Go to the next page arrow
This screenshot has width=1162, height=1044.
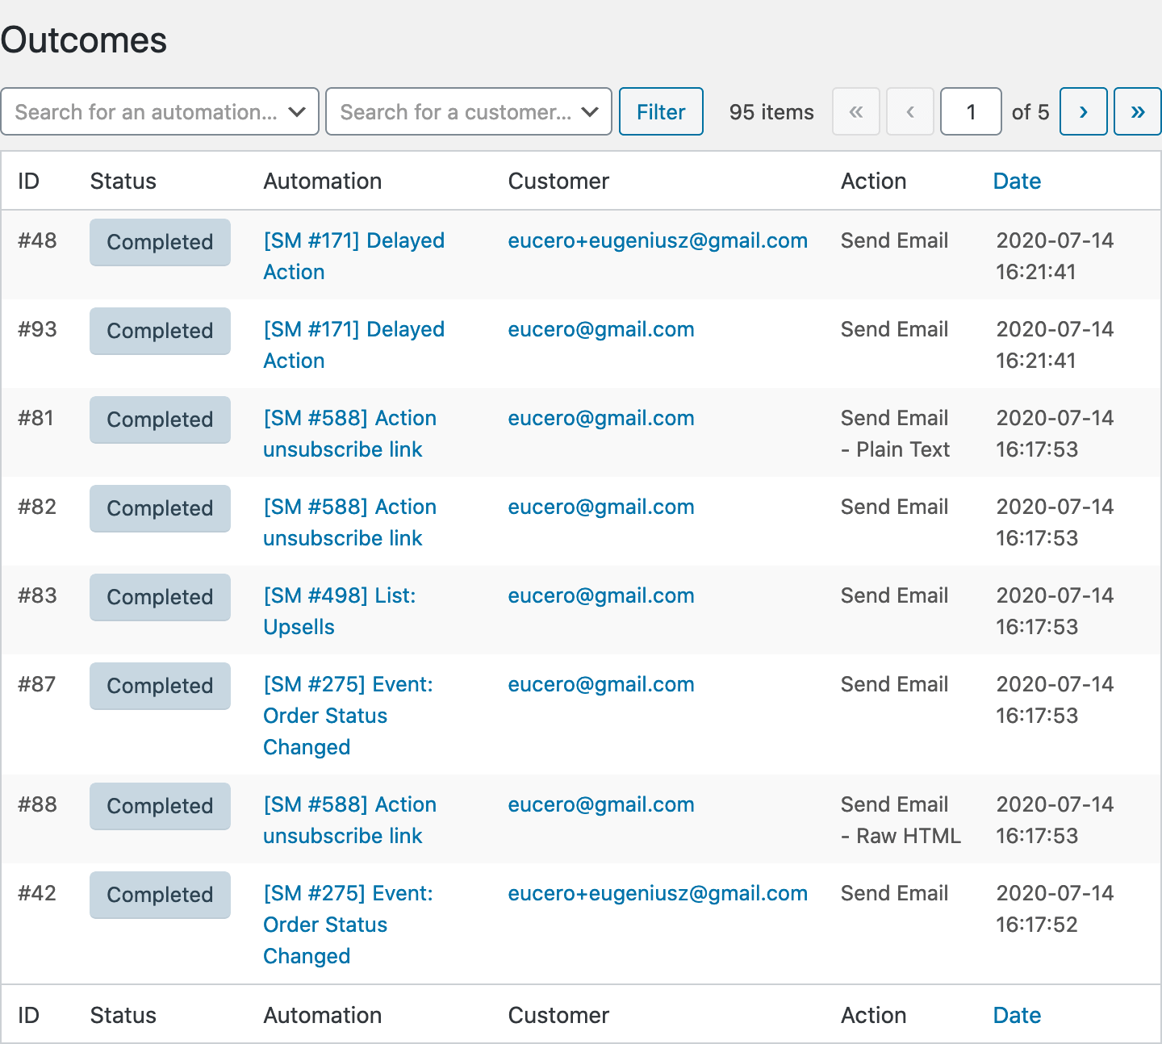1083,111
